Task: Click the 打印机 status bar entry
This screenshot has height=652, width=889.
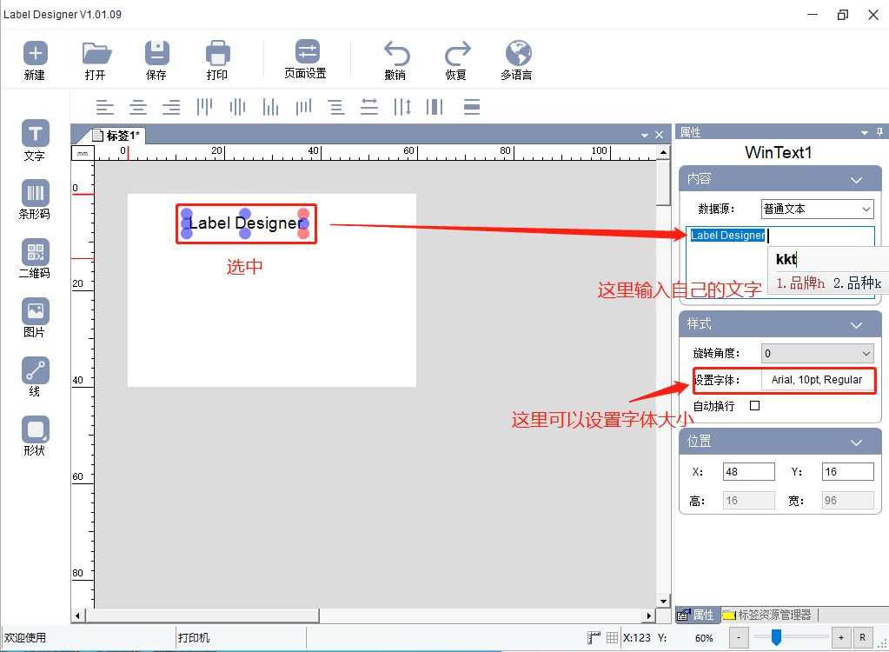Action: click(x=194, y=638)
